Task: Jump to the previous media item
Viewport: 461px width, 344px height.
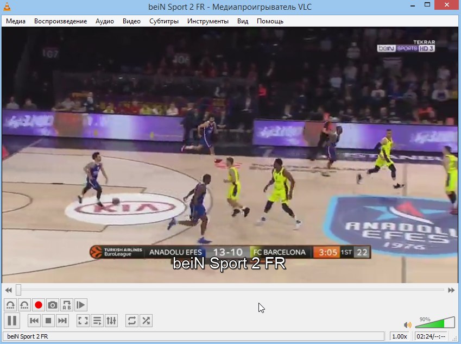Action: 34,321
